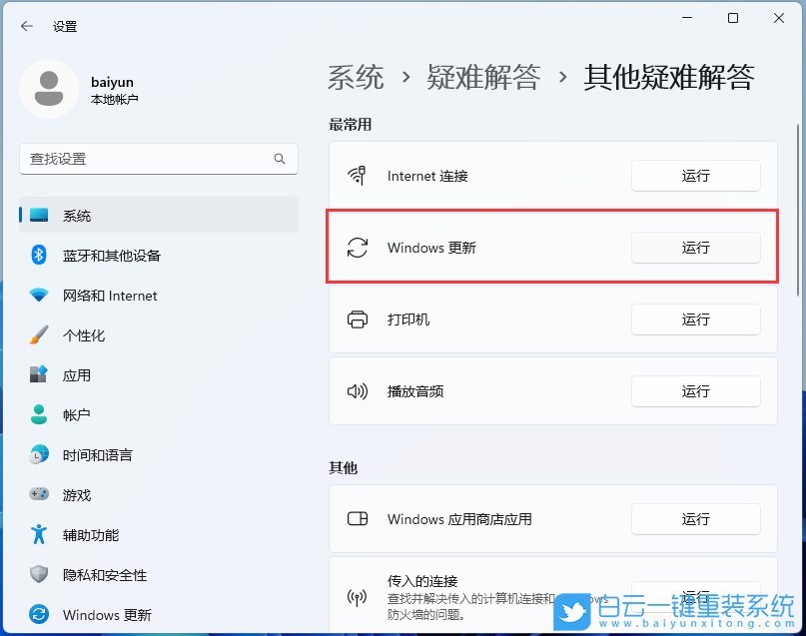806x636 pixels.
Task: Click the speaker icon next to 播放音频
Action: pos(358,391)
